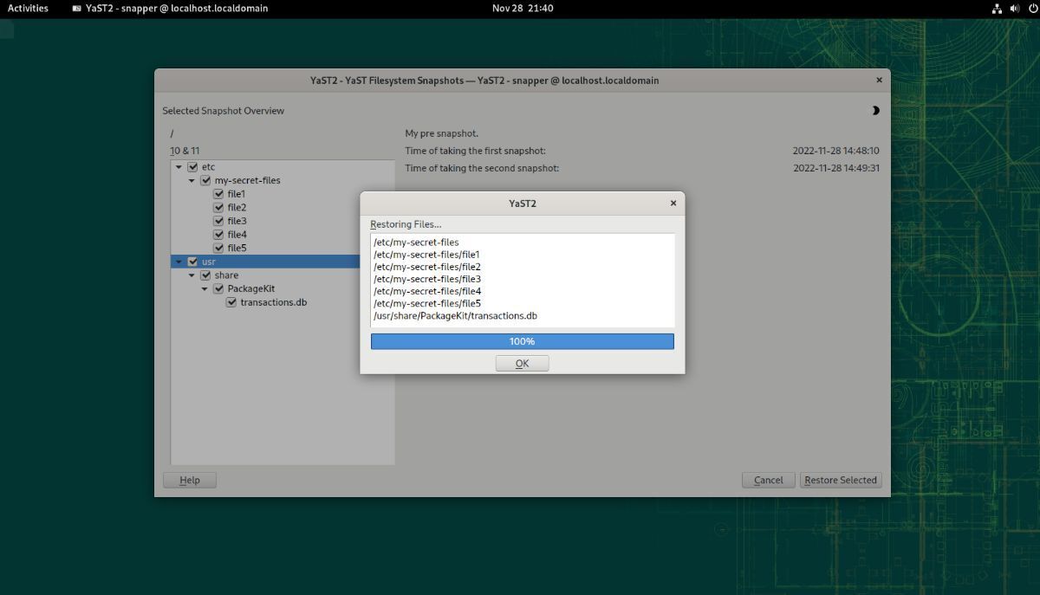Collapse the PackageKit tree node
The image size is (1040, 595).
tap(205, 289)
